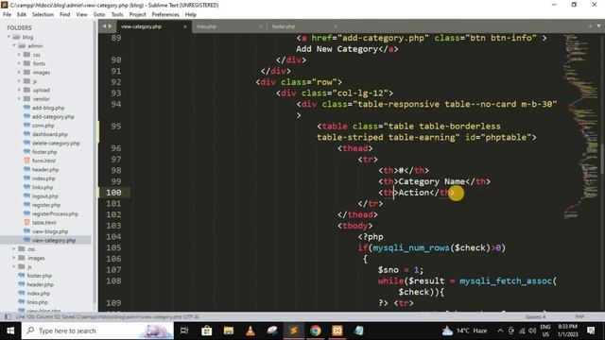Click 'mysqli_num_rows' in the code
605x340 pixels.
click(411, 247)
